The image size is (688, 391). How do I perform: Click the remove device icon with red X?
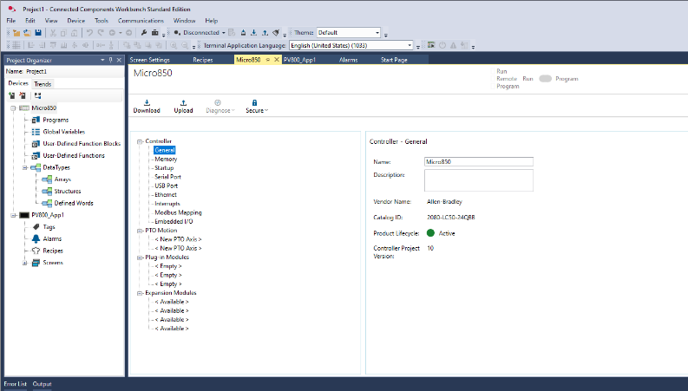pos(23,95)
